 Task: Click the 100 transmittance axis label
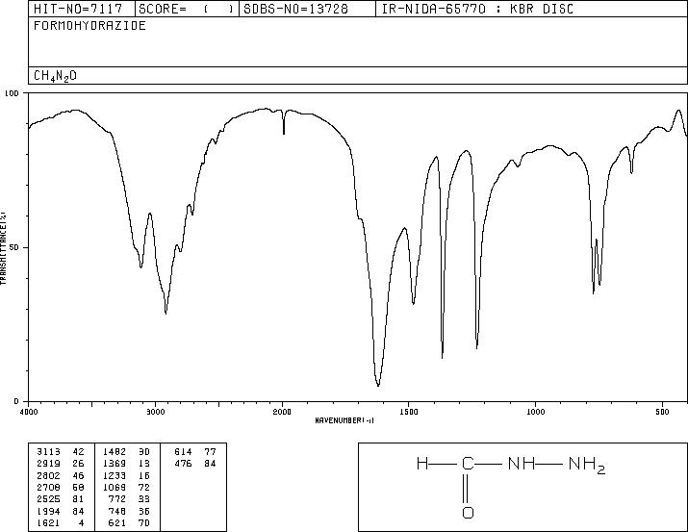tap(12, 93)
